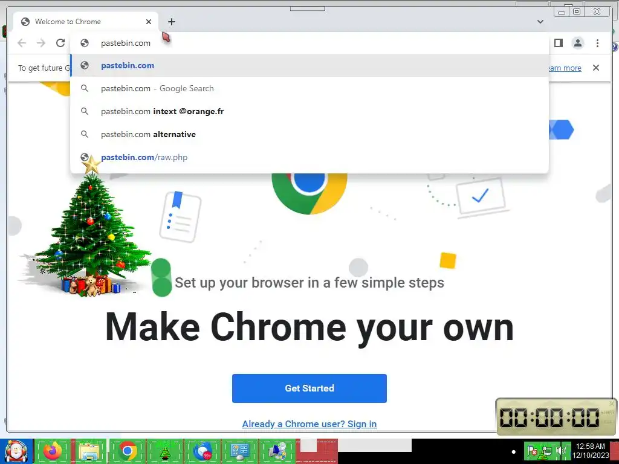
Task: Go back with the browser back arrow
Action: pyautogui.click(x=22, y=43)
